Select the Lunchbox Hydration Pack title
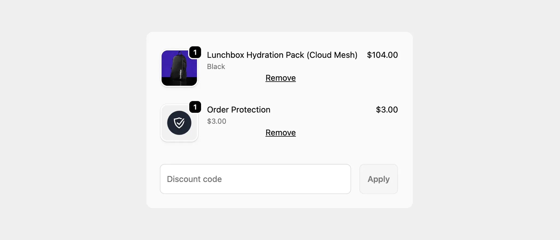This screenshot has width=560, height=240. point(282,55)
